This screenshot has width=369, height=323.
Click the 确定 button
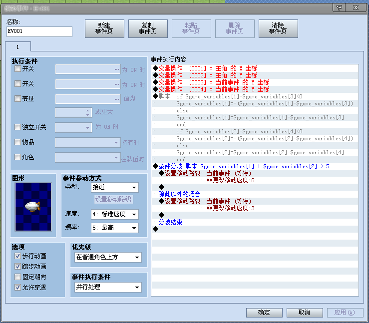pyautogui.click(x=264, y=313)
